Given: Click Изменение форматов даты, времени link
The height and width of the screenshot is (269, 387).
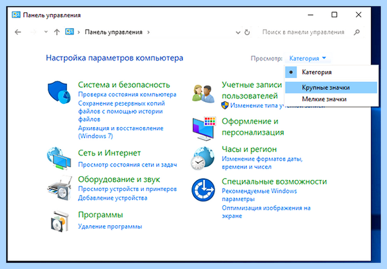Looking at the screenshot, I should pyautogui.click(x=262, y=163).
